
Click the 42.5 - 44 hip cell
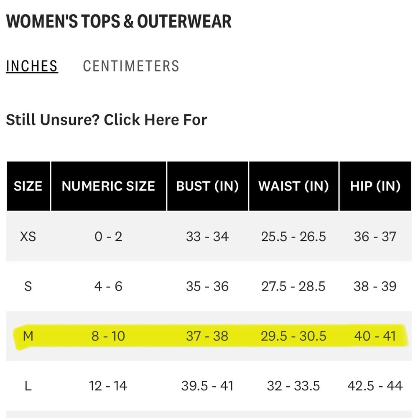pyautogui.click(x=375, y=386)
